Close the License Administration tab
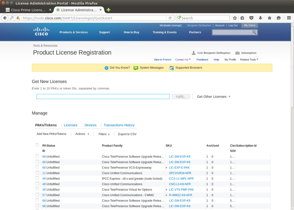Screen dimensions: 294x210 pyautogui.click(x=100, y=10)
